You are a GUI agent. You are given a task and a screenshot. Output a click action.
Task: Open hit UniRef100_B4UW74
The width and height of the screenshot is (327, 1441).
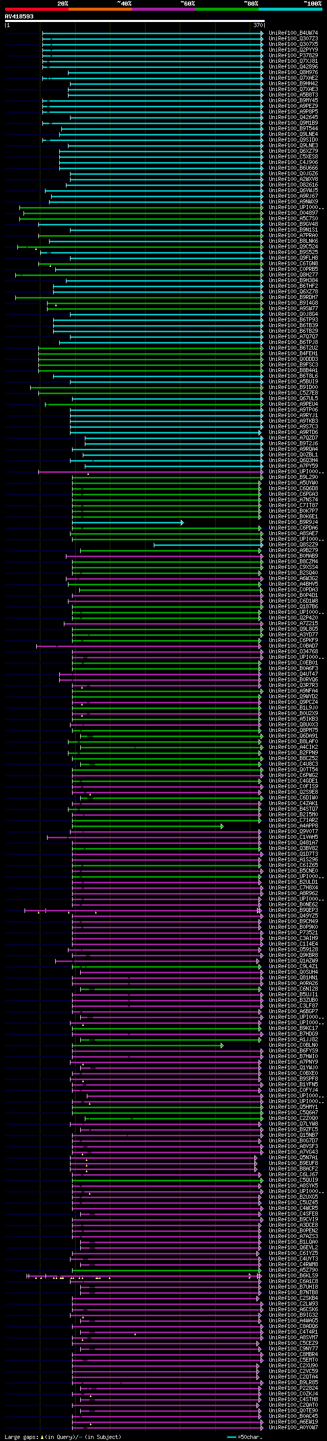pyautogui.click(x=293, y=33)
